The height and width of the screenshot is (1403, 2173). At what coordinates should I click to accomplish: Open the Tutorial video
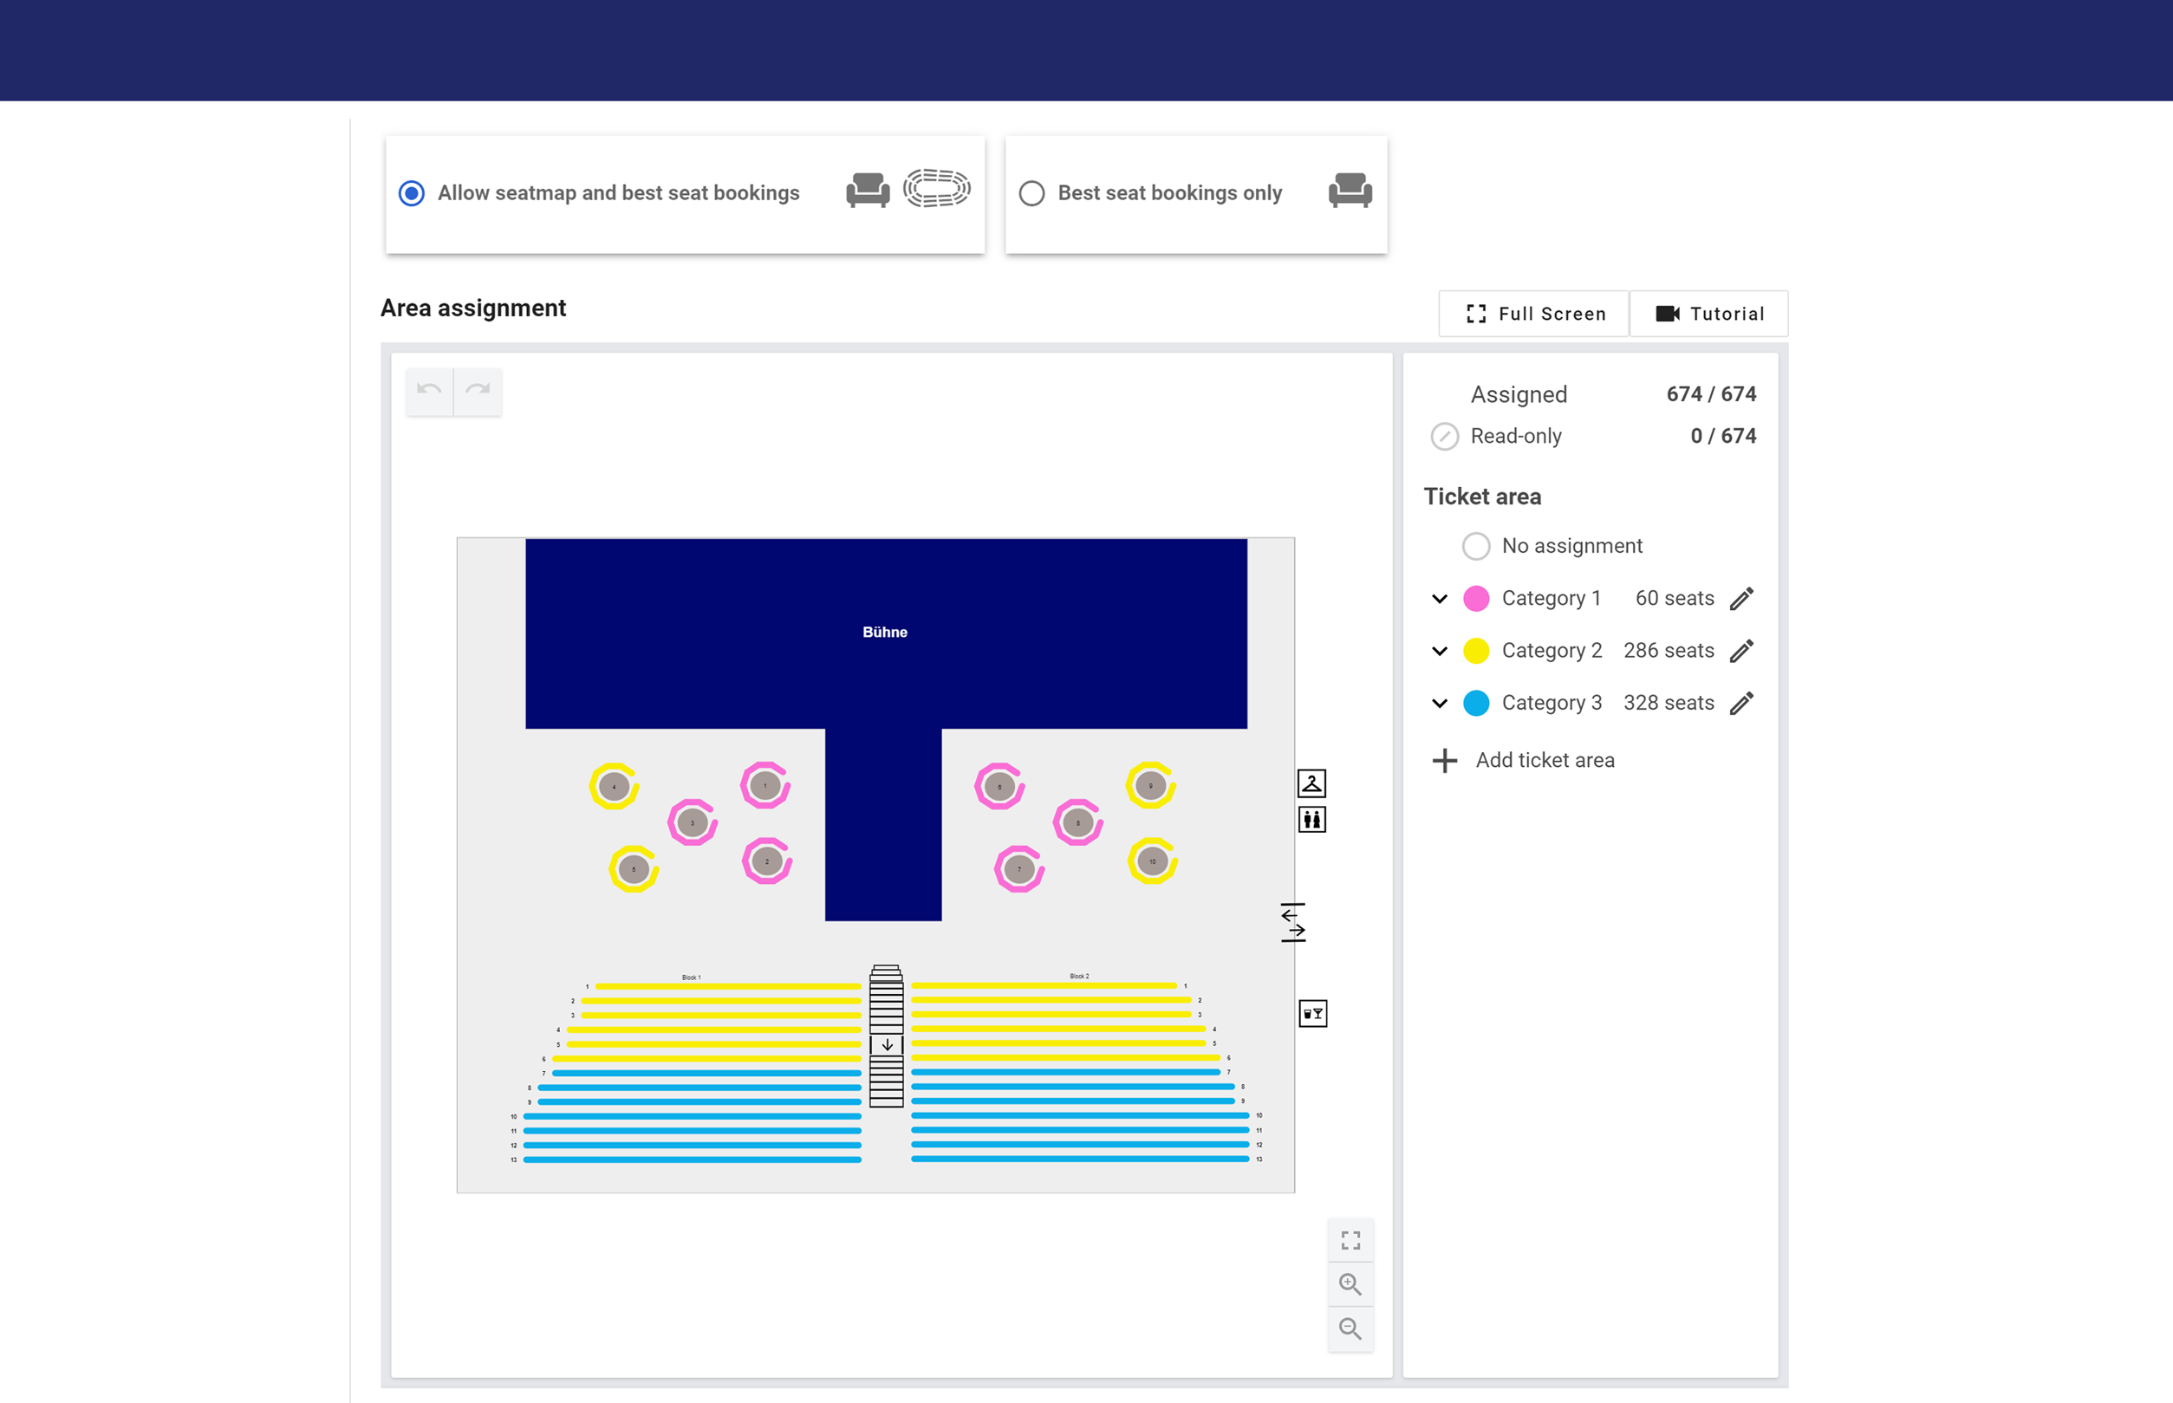pyautogui.click(x=1709, y=314)
